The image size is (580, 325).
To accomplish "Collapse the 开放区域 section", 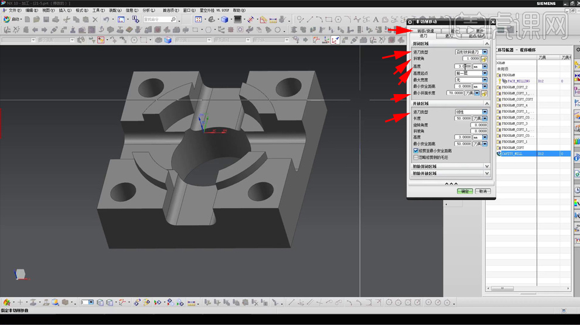I will pos(487,103).
